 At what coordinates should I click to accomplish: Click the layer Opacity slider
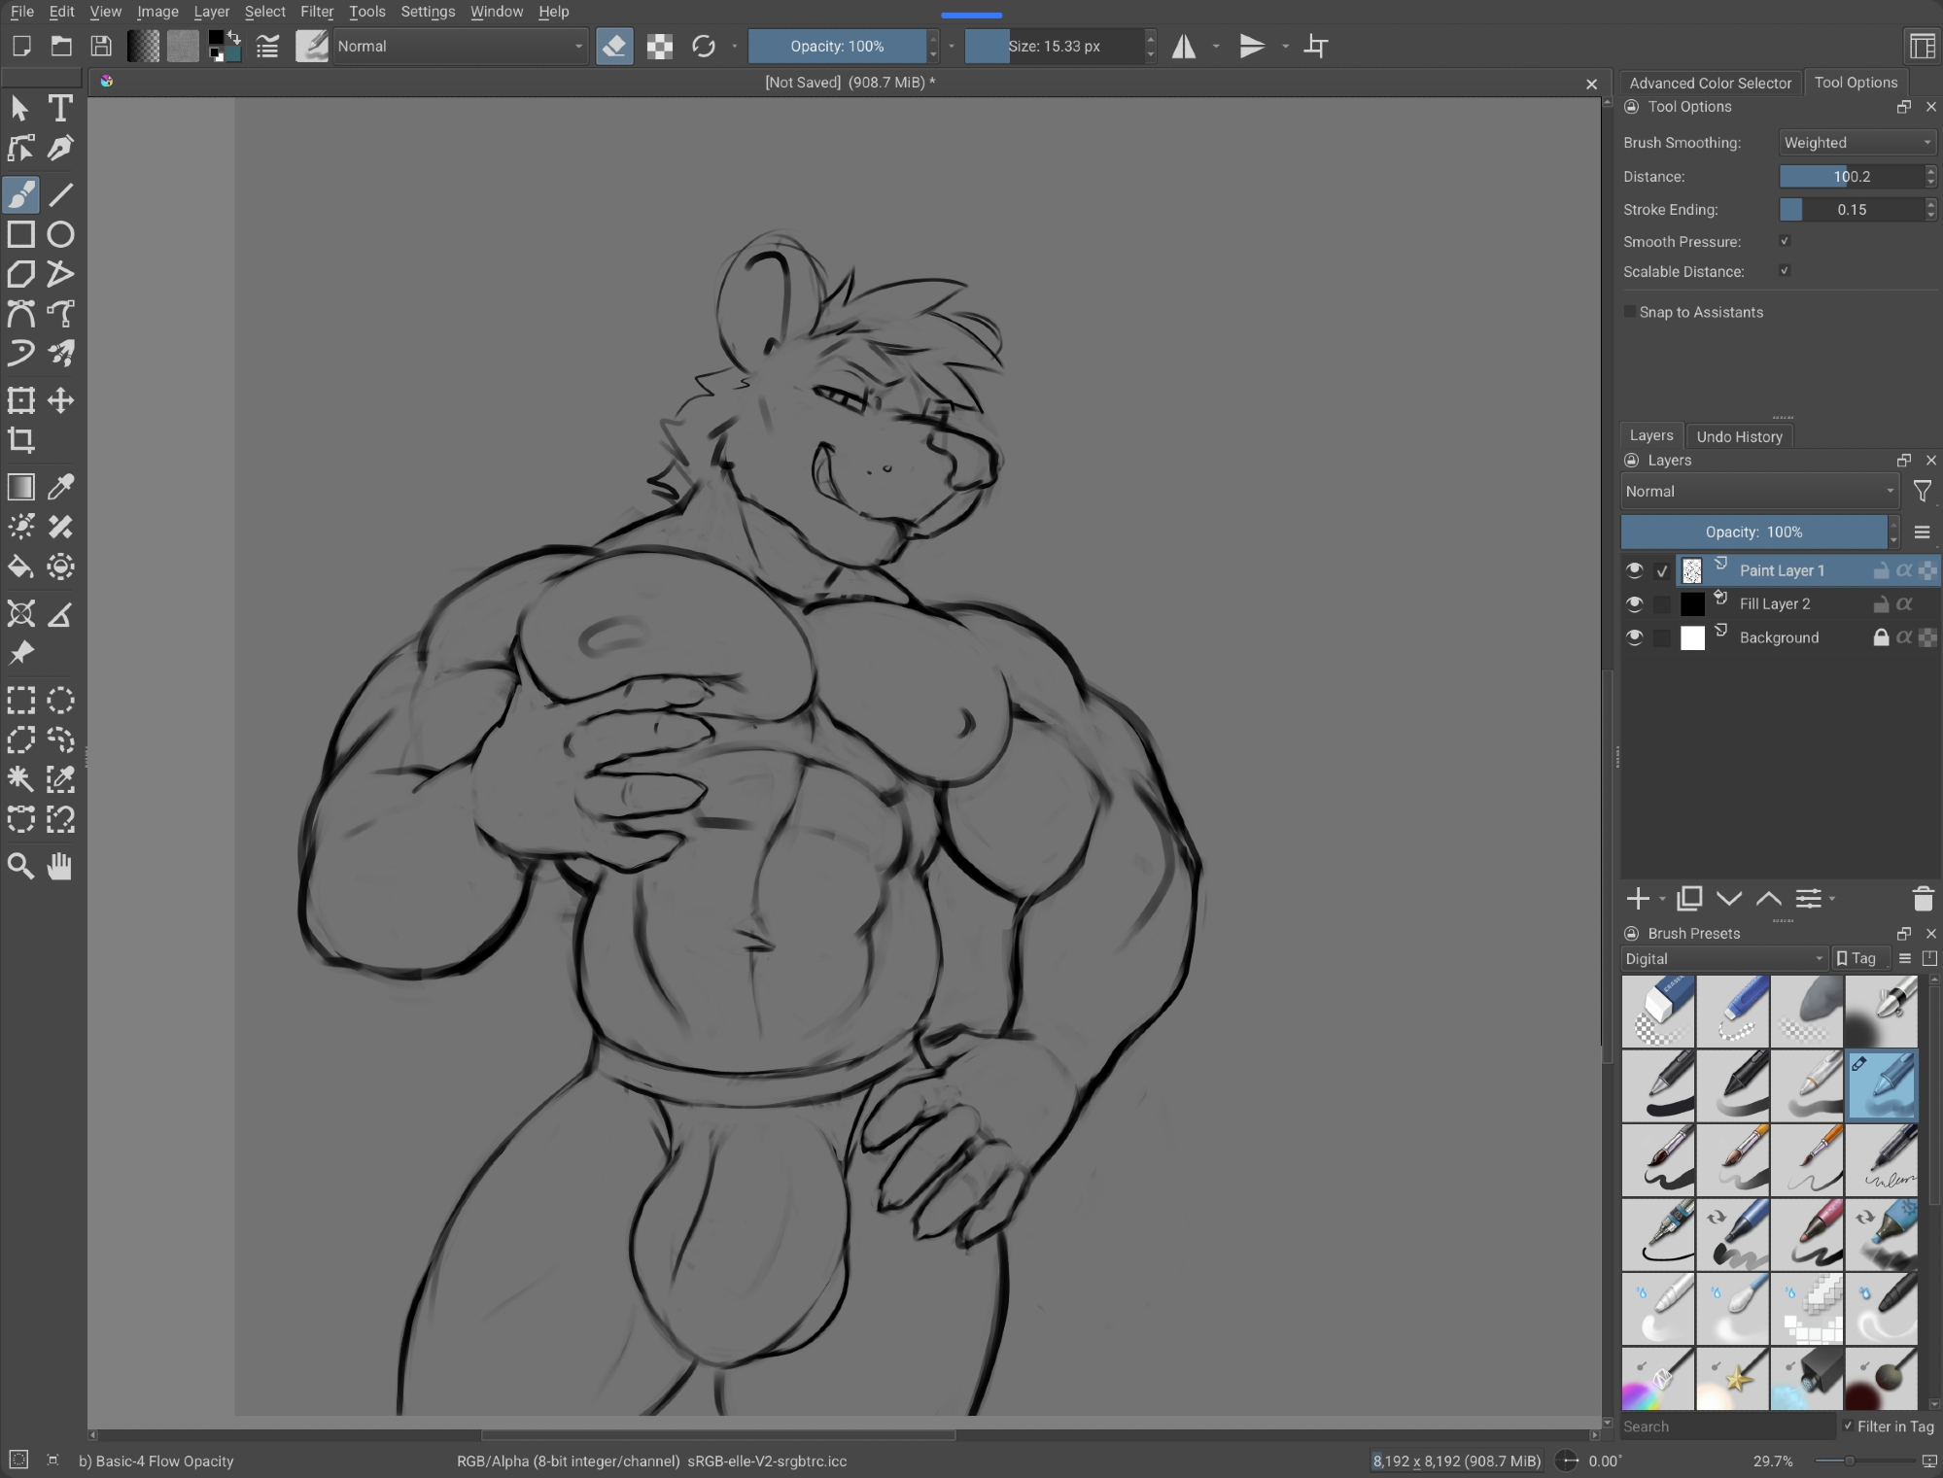[x=1754, y=532]
